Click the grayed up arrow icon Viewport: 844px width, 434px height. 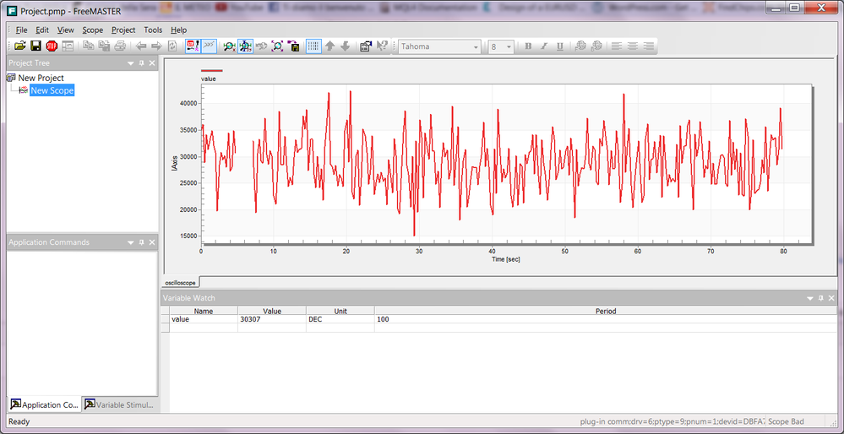330,46
